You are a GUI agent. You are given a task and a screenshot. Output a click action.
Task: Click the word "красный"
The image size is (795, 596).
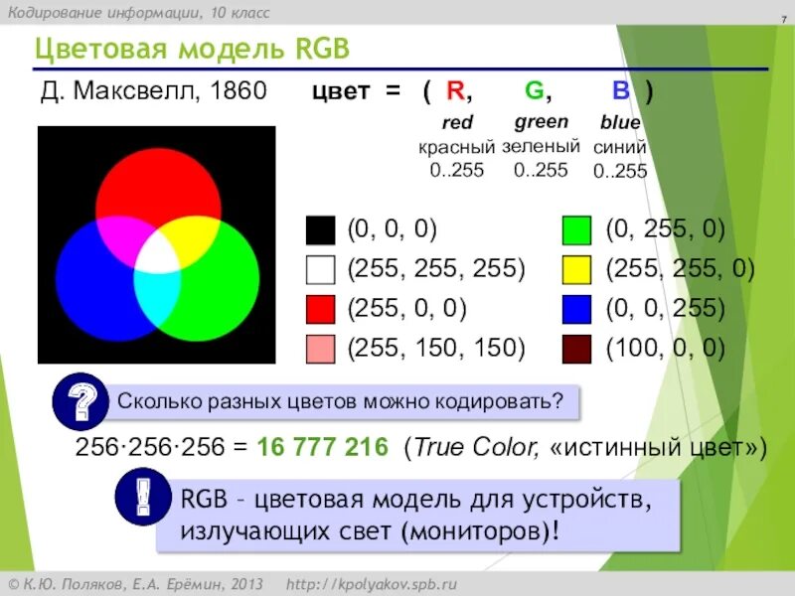point(456,147)
